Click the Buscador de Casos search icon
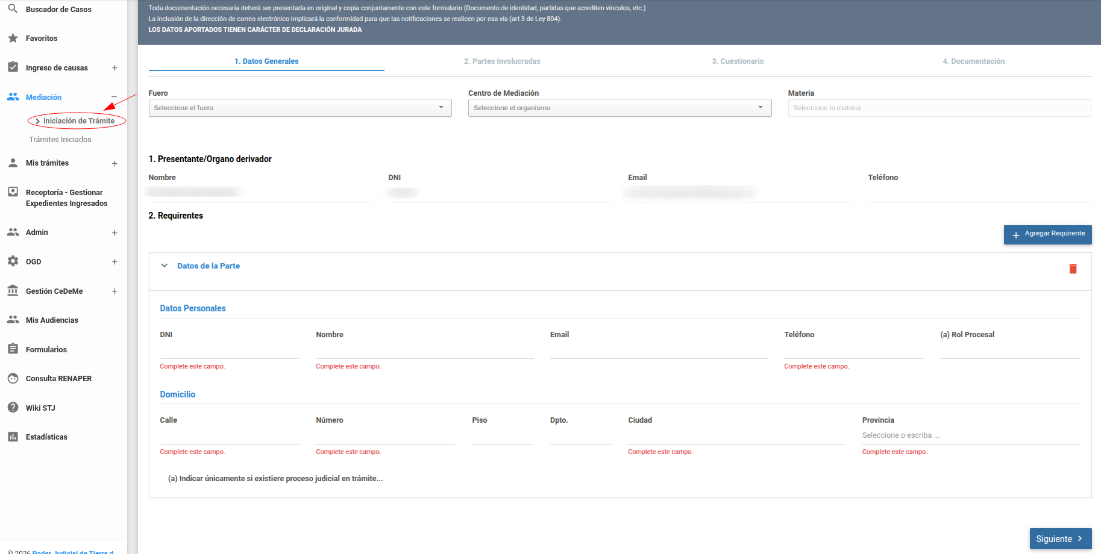Image resolution: width=1101 pixels, height=554 pixels. tap(13, 9)
